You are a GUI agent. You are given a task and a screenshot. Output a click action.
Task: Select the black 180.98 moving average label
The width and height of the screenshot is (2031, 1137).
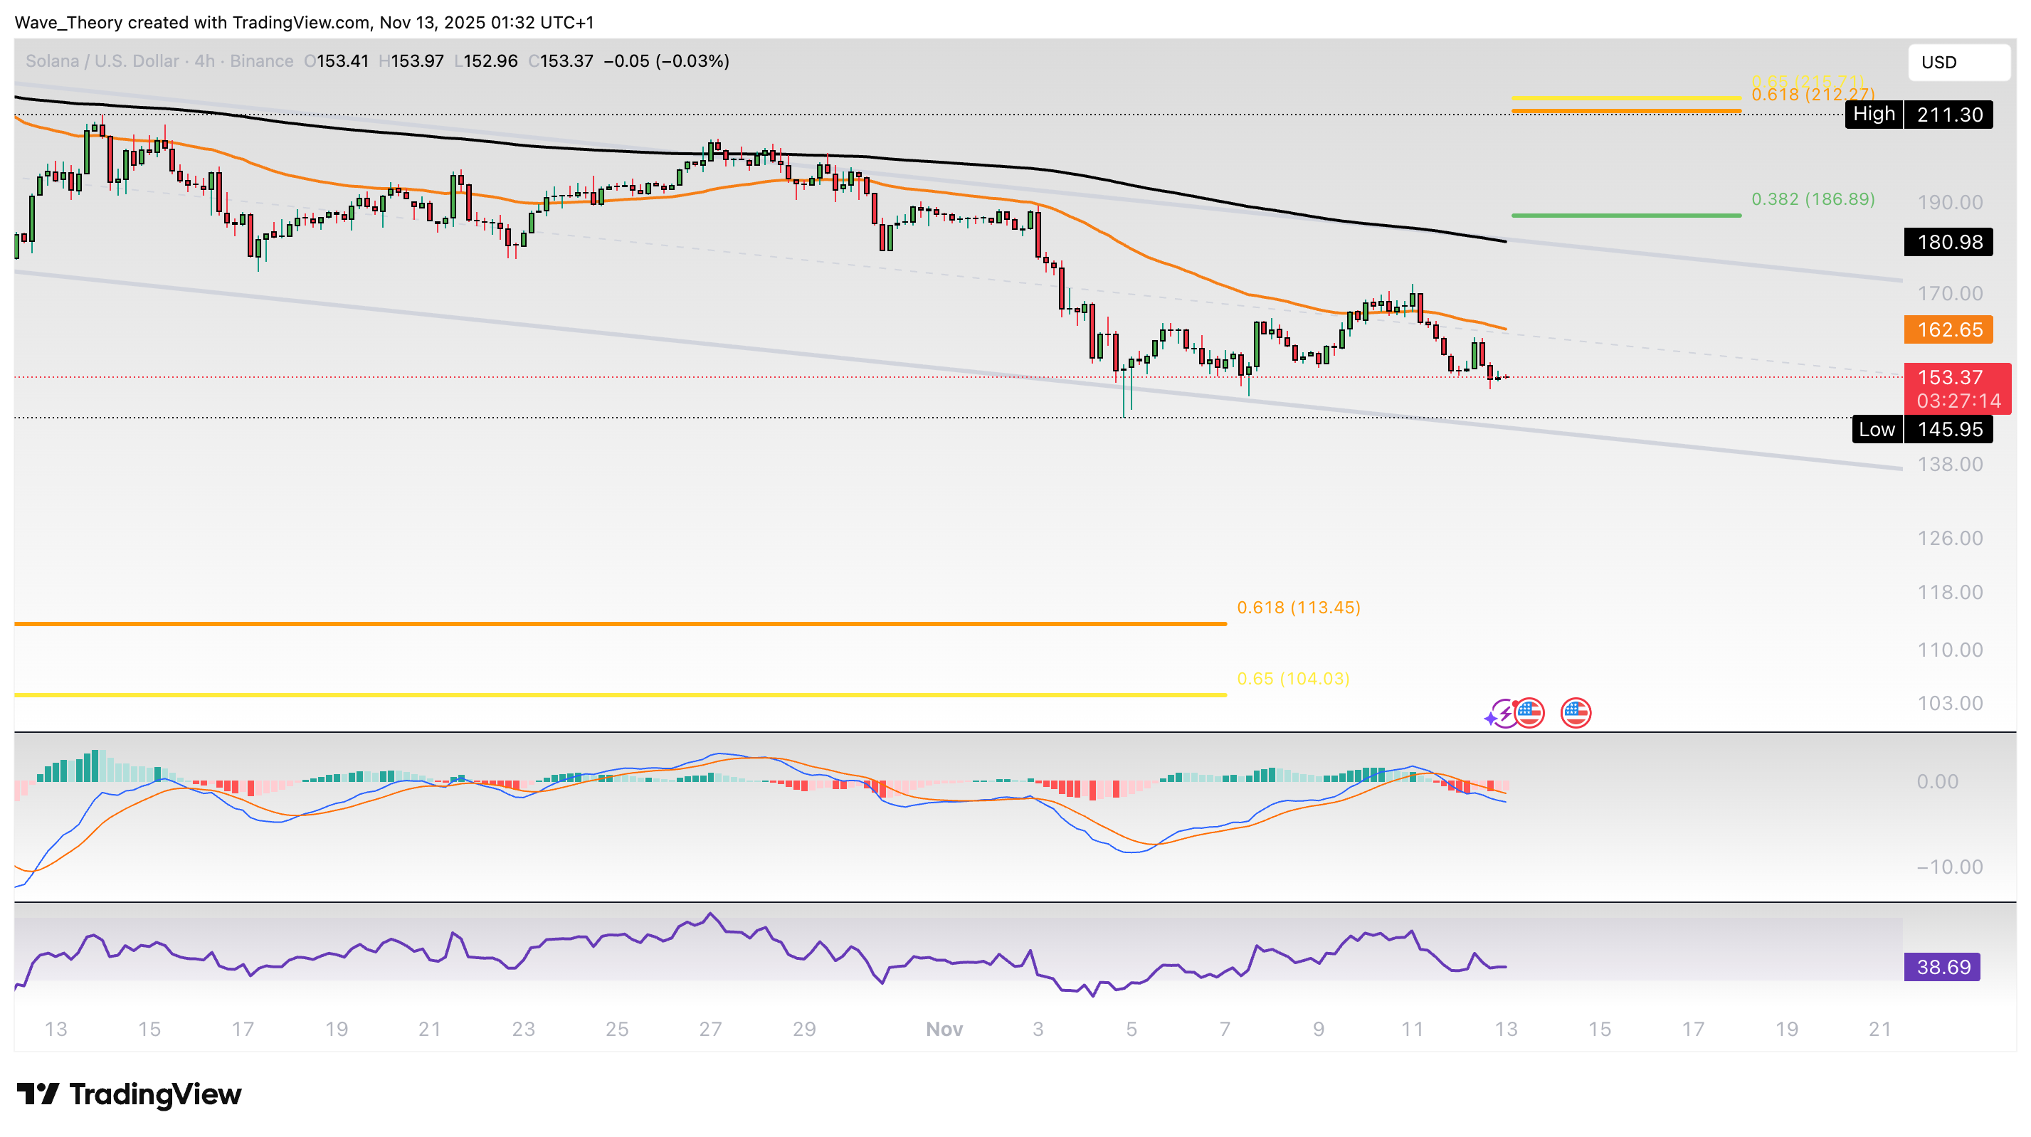click(x=1948, y=242)
